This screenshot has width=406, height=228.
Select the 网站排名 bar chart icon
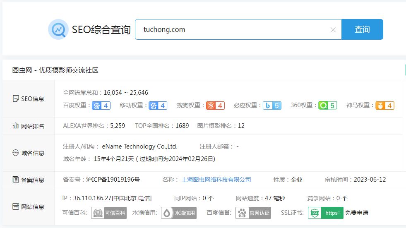(16, 126)
